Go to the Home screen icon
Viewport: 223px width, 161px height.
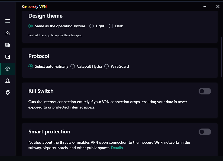(x=8, y=33)
